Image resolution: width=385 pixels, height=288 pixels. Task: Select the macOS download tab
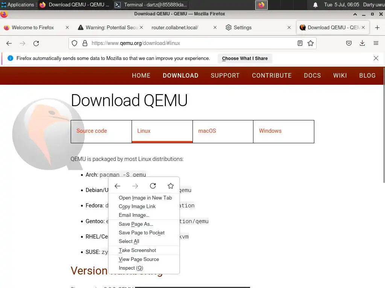(x=223, y=132)
